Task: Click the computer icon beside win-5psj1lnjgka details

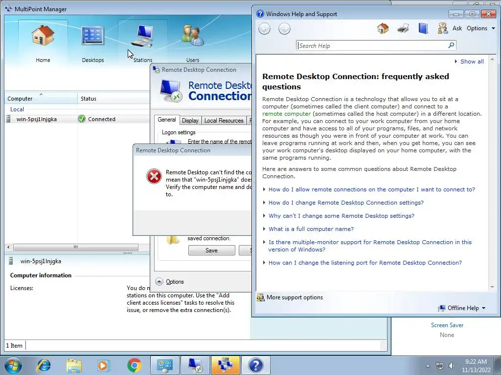Action: click(11, 261)
